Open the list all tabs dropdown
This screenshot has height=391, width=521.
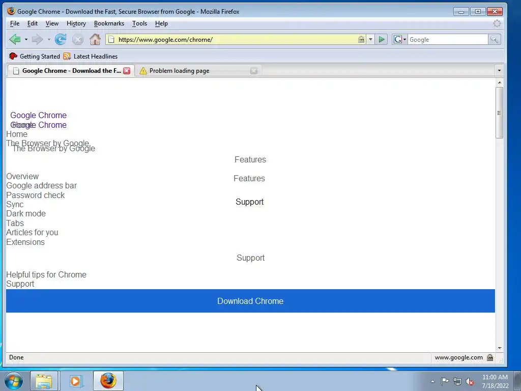click(499, 70)
